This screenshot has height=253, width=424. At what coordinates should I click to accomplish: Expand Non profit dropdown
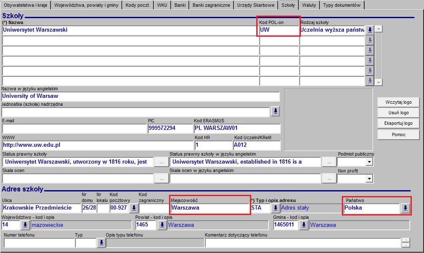click(369, 179)
